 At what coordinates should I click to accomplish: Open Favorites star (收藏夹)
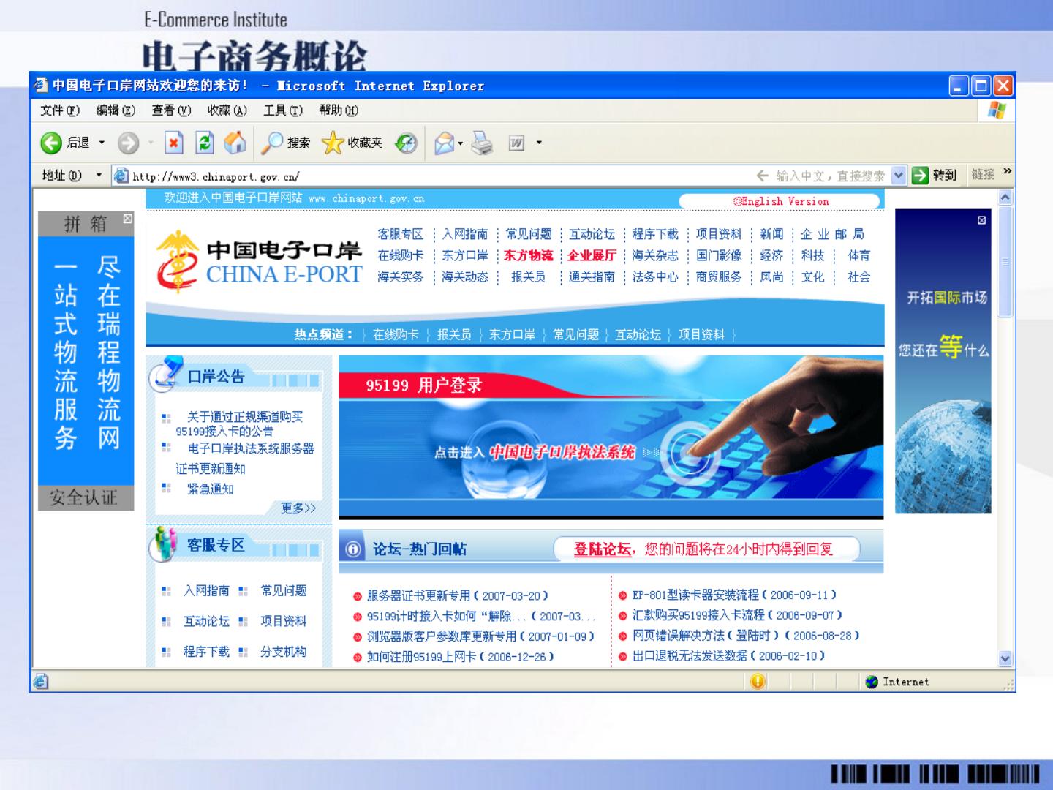352,143
